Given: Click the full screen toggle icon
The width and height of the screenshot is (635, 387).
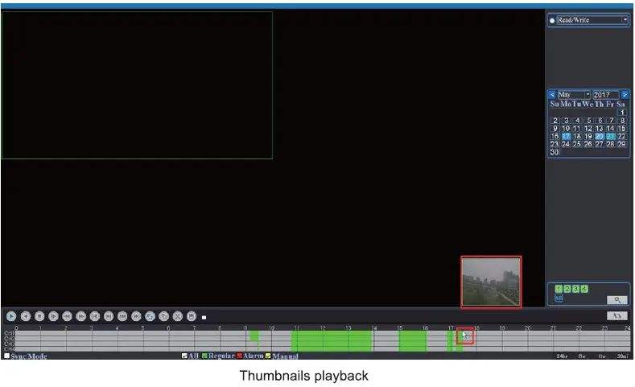Looking at the screenshot, I should point(164,316).
